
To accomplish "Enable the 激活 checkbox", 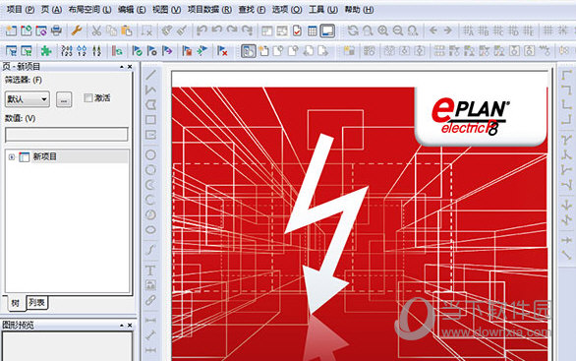I will point(88,97).
